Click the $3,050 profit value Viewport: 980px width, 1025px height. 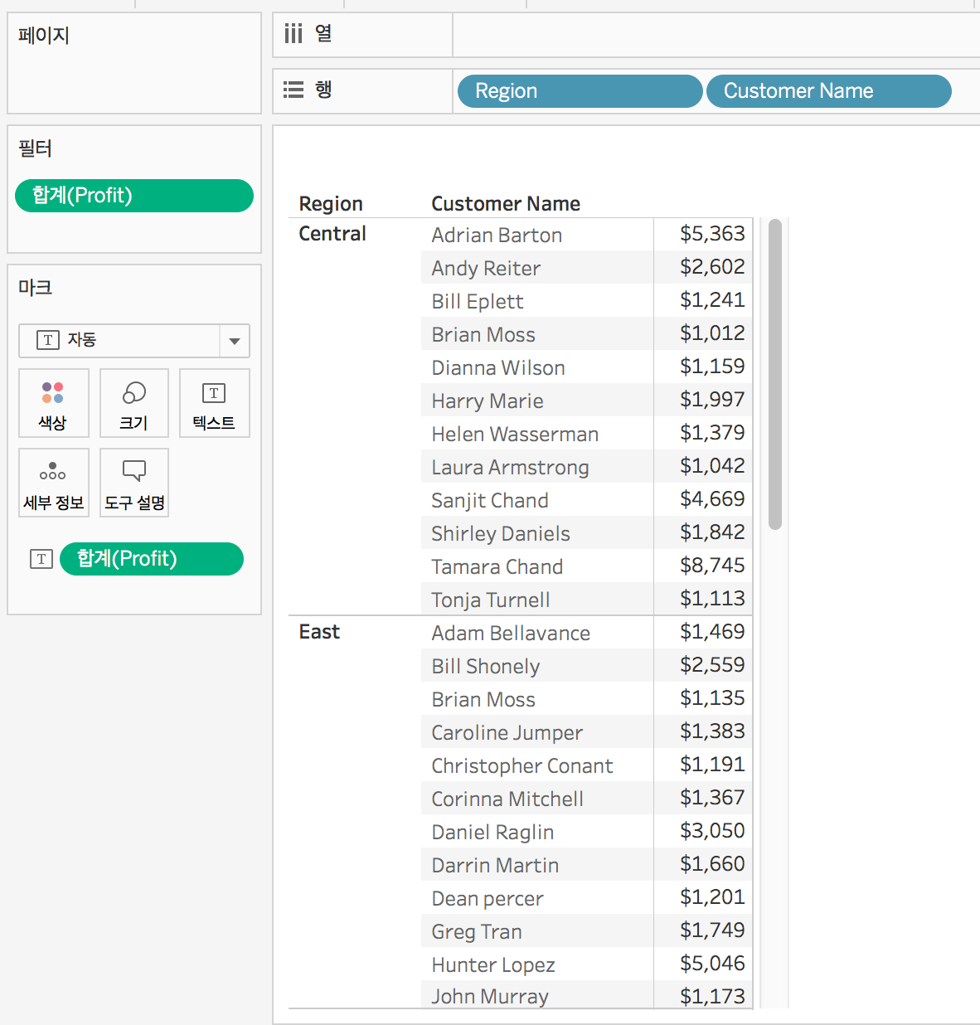coord(712,831)
